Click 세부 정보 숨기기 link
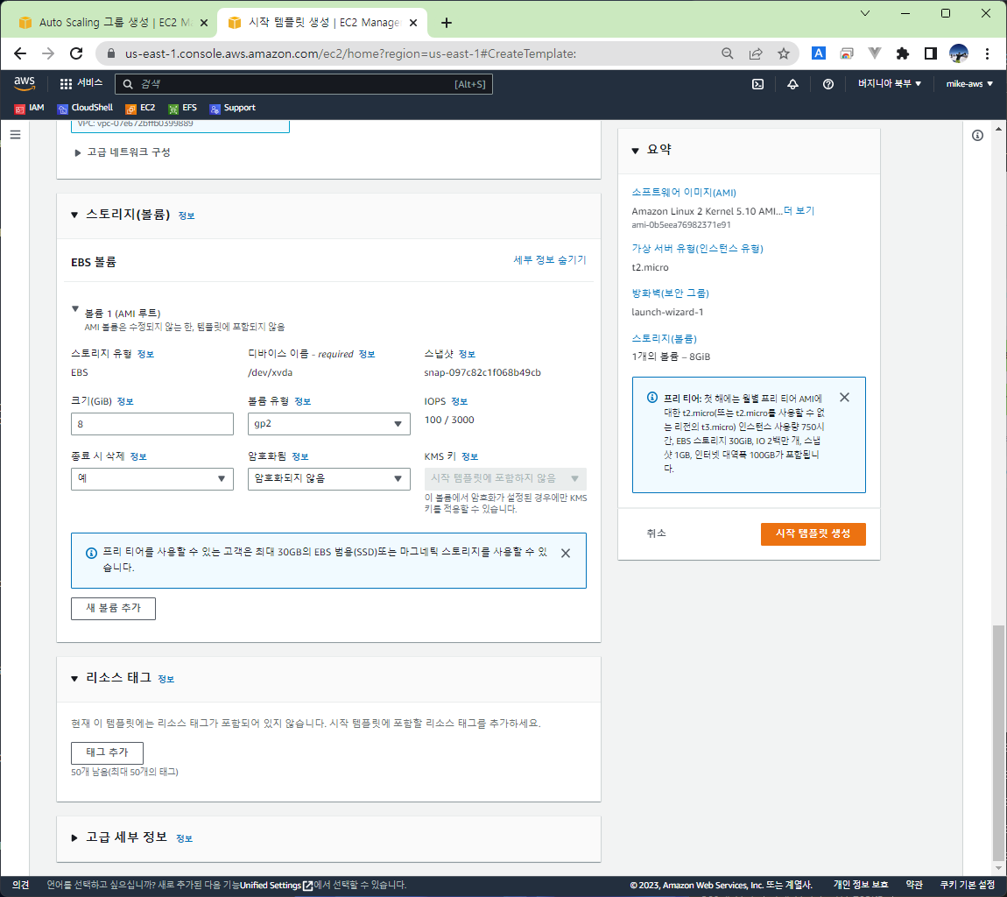This screenshot has width=1007, height=897. (x=550, y=259)
